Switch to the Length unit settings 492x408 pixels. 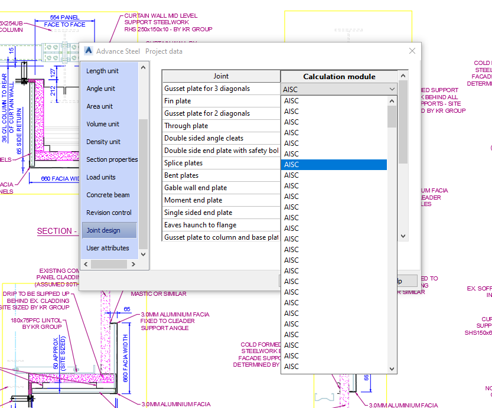point(108,71)
